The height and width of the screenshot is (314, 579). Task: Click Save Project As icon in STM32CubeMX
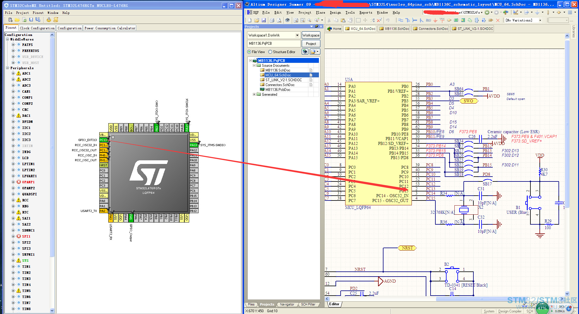point(38,20)
